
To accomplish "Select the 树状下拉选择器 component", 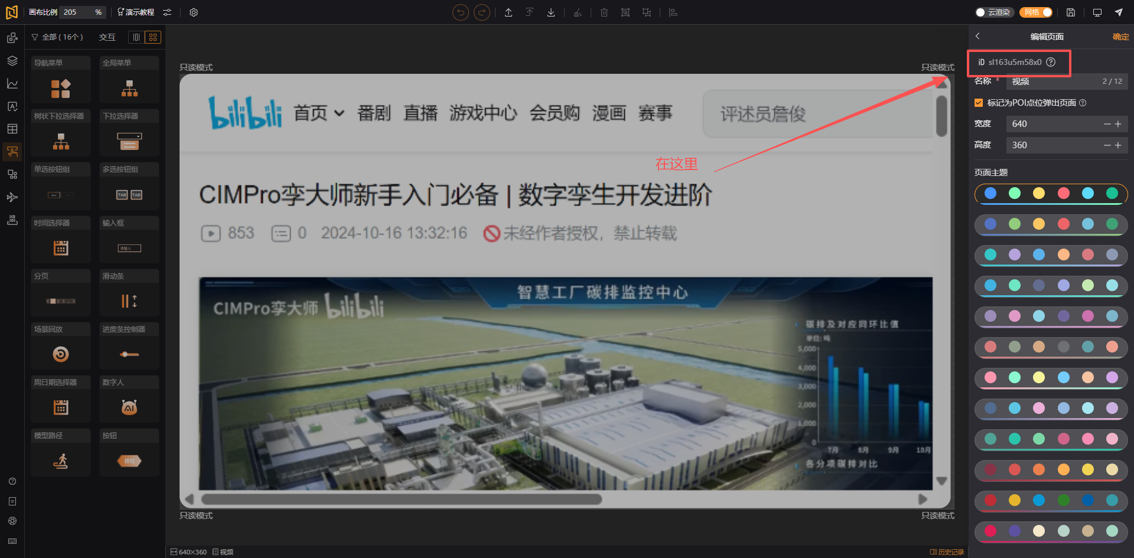I will click(x=61, y=133).
